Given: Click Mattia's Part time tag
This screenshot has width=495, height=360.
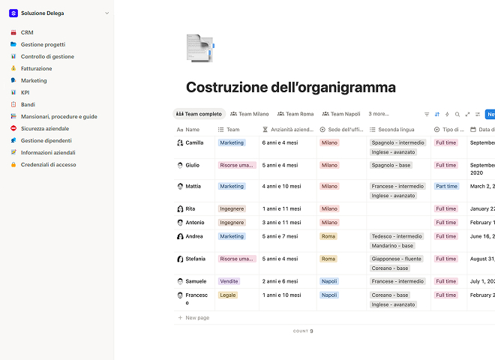Looking at the screenshot, I should tap(446, 186).
